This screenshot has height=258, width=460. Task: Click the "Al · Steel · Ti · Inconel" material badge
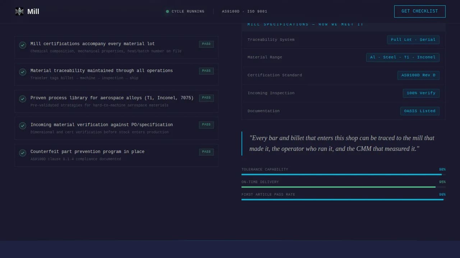point(402,57)
